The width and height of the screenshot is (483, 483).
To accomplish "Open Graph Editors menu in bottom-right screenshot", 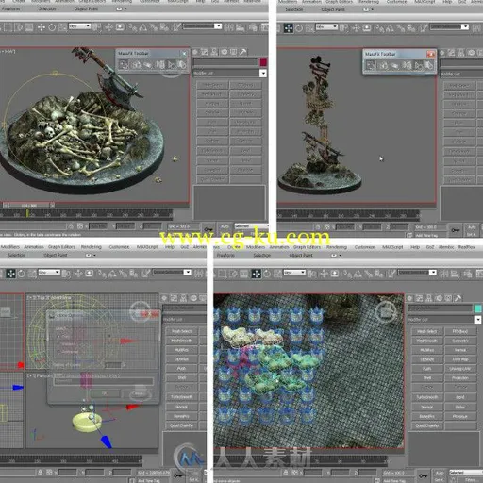I will coord(307,247).
